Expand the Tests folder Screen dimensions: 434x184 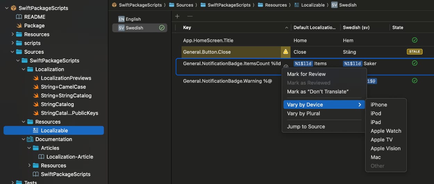(12, 182)
